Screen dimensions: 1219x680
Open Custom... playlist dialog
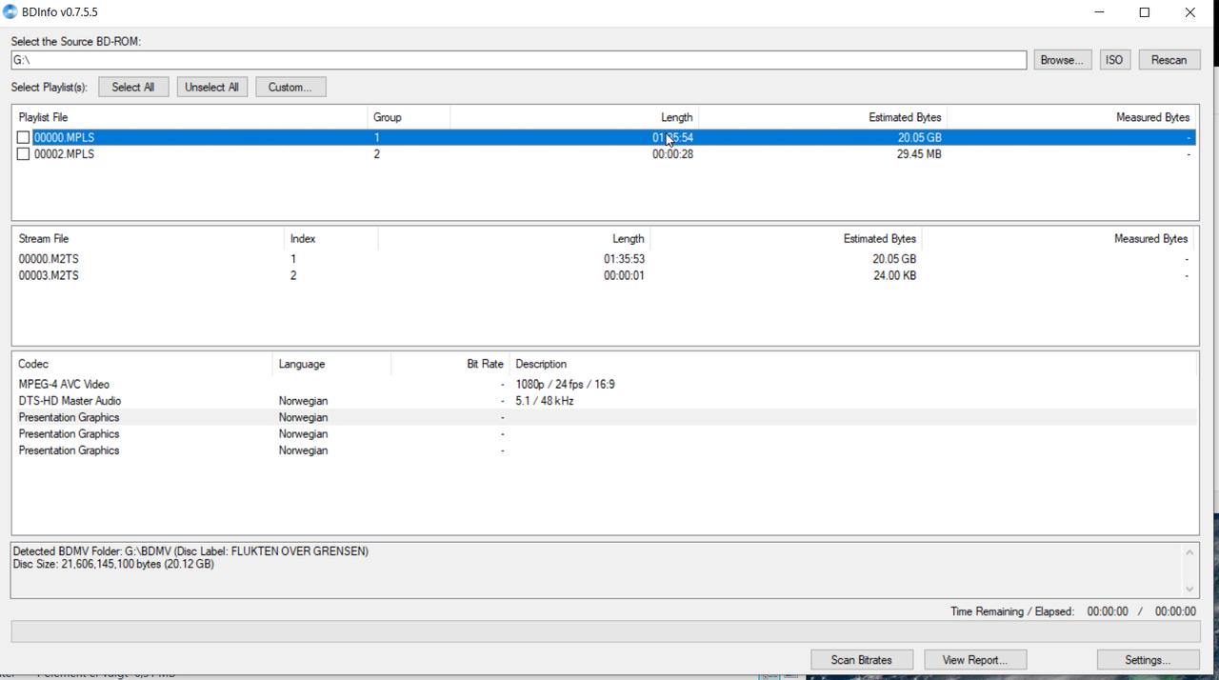coord(290,87)
